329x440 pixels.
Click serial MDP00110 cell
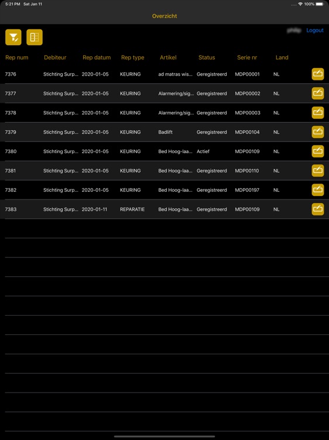coord(247,171)
